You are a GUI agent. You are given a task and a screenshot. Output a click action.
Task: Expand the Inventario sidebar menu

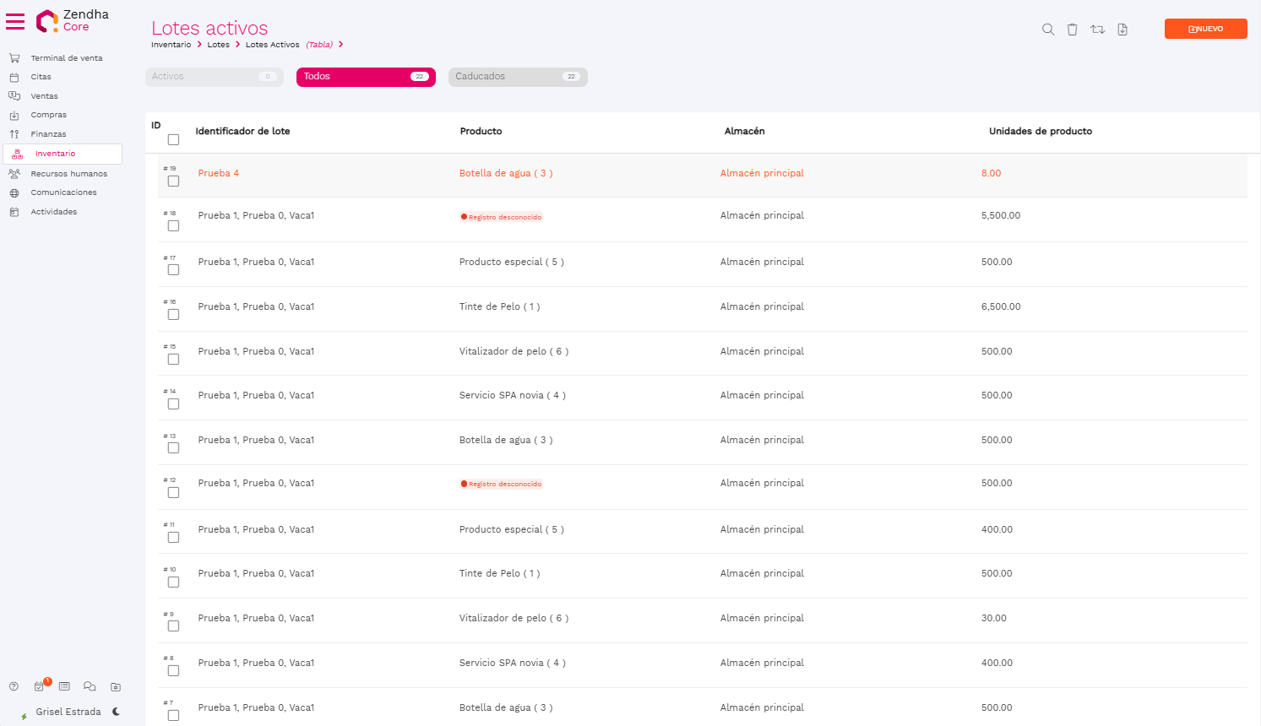[55, 154]
